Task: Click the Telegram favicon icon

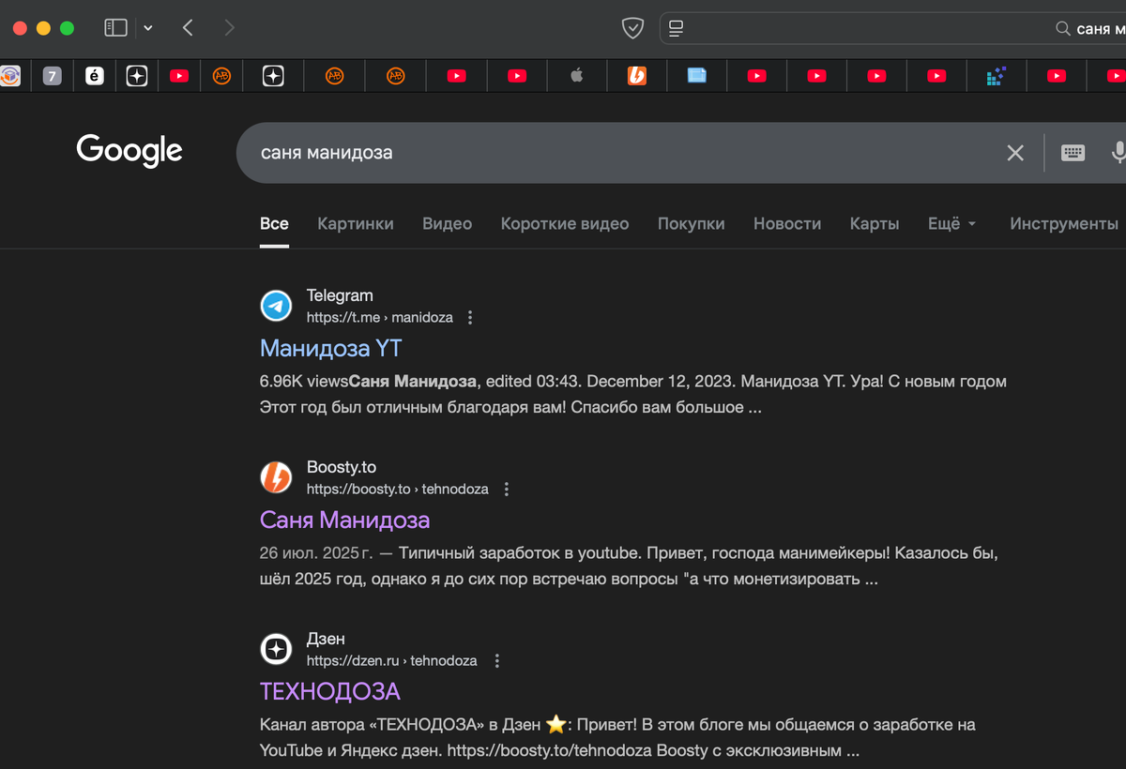Action: coord(276,306)
